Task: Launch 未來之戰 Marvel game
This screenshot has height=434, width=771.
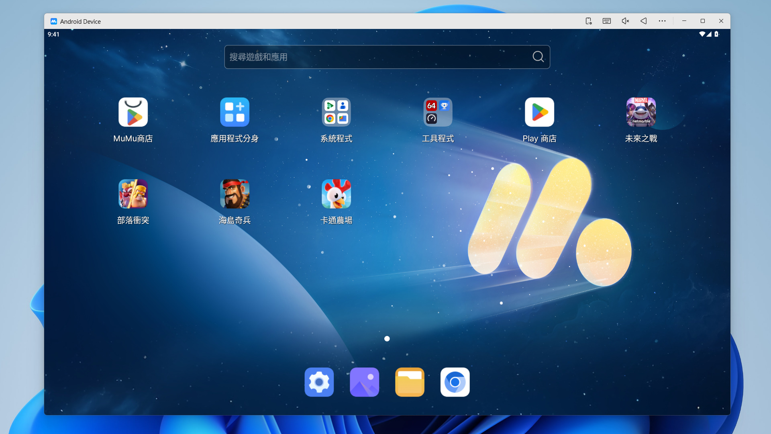Action: (x=641, y=112)
